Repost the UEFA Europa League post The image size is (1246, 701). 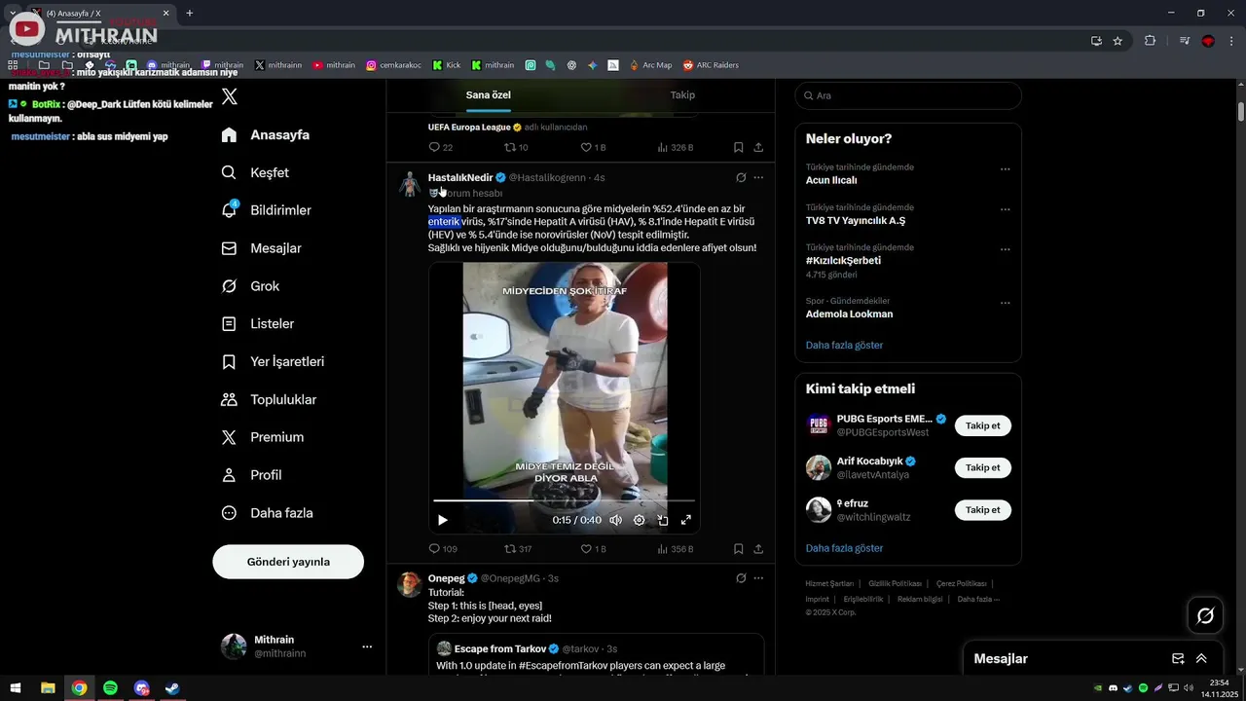tap(516, 147)
